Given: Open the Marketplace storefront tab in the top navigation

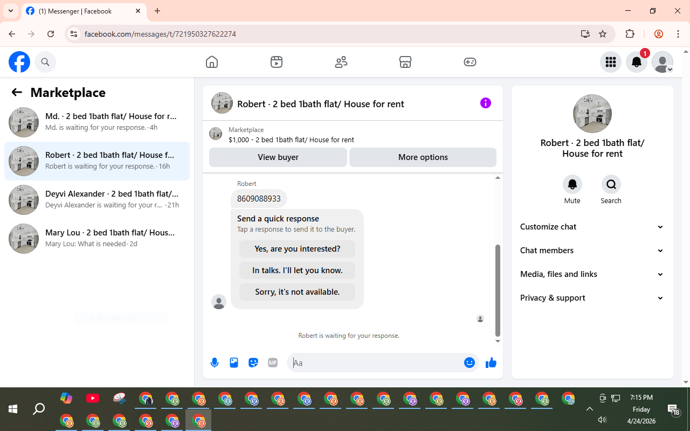Looking at the screenshot, I should (405, 62).
